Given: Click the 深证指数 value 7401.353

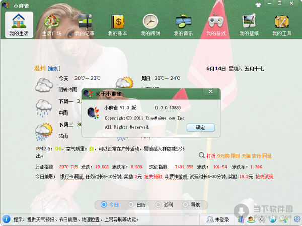Looking at the screenshot, I should pos(184,167).
